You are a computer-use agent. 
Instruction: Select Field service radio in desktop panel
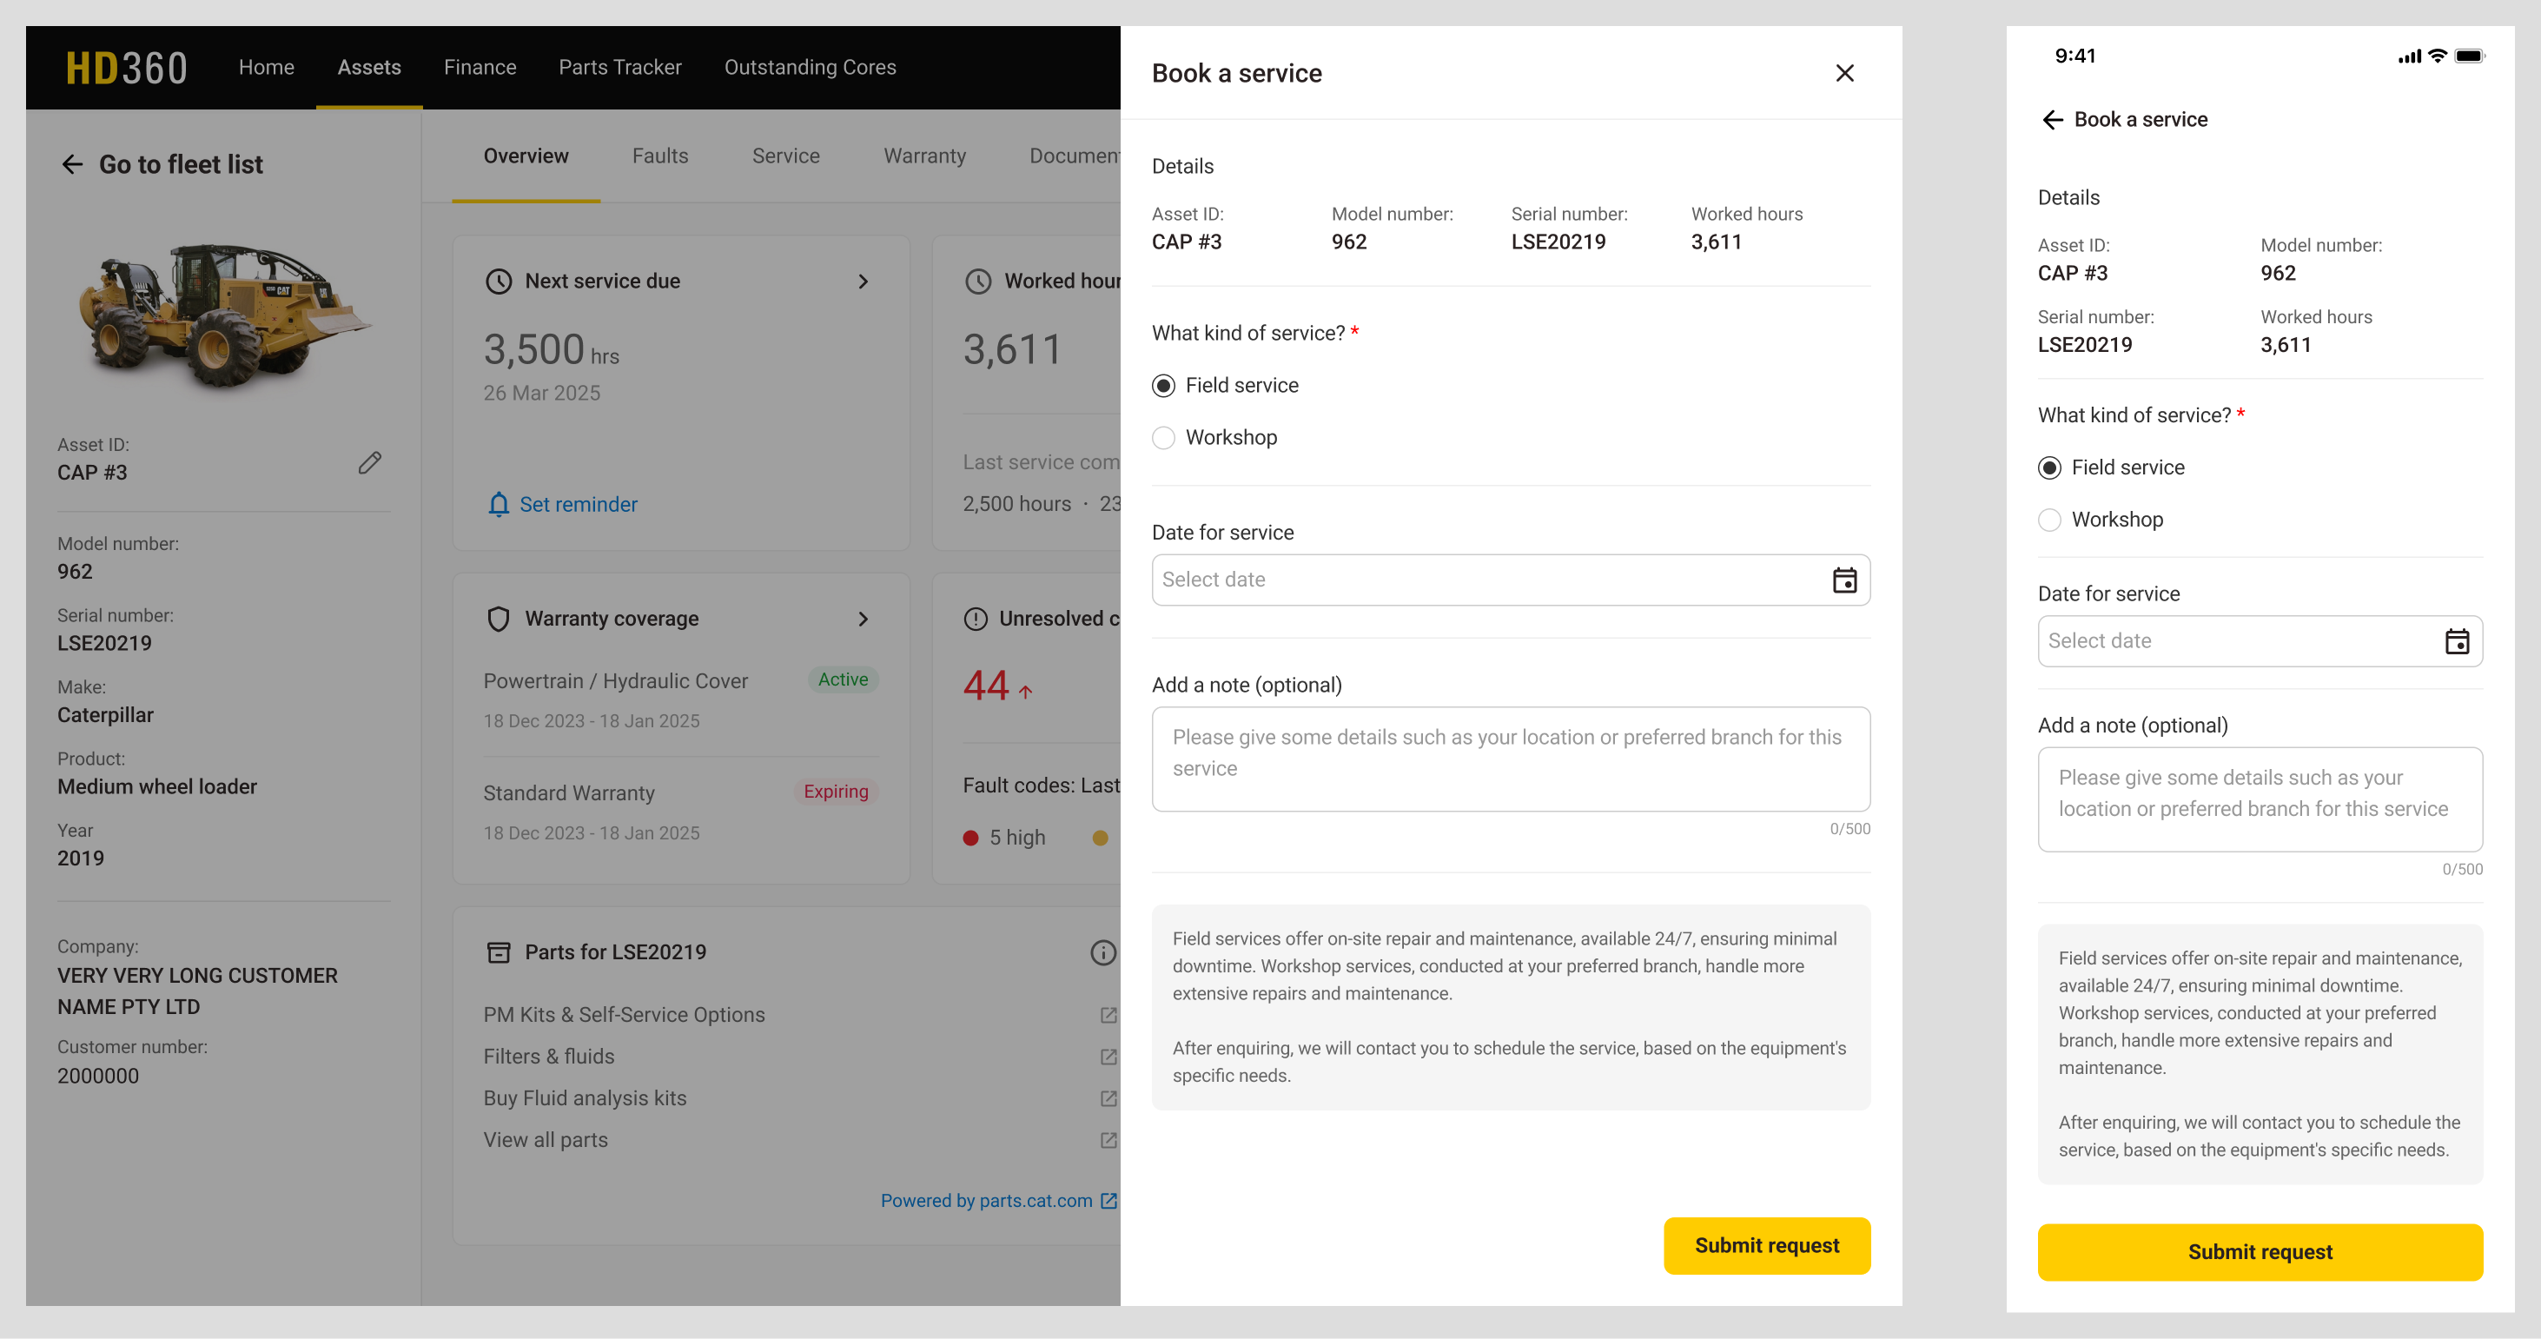1163,386
